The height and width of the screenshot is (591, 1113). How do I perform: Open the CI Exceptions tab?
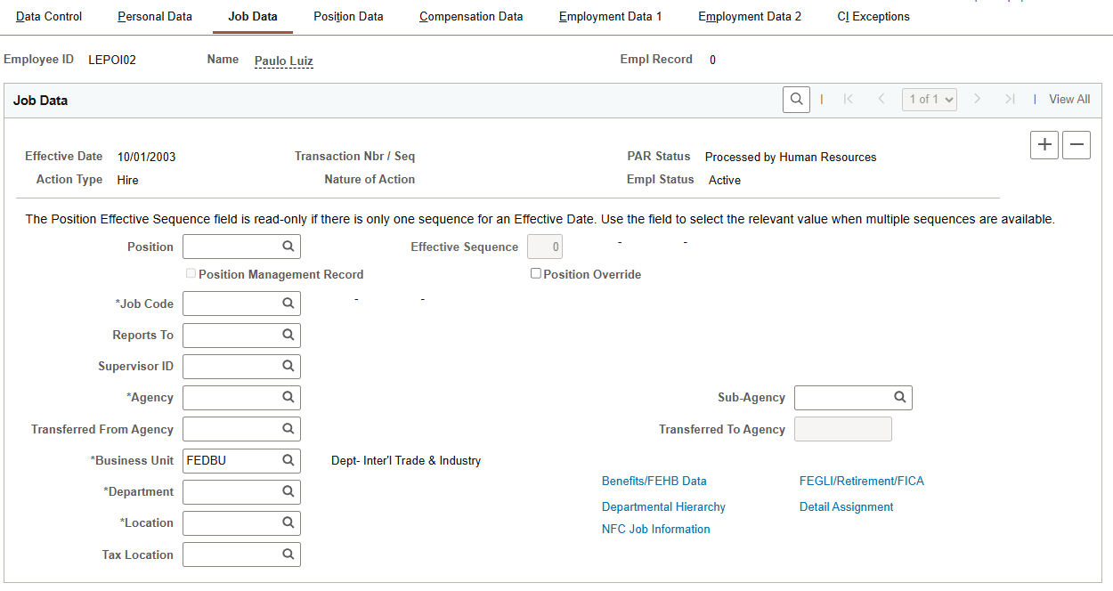coord(873,16)
